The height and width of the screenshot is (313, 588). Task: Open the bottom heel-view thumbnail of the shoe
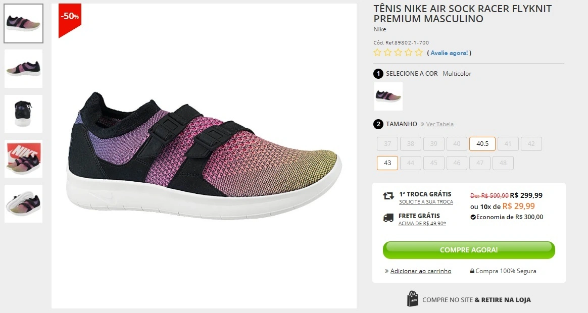pyautogui.click(x=23, y=204)
